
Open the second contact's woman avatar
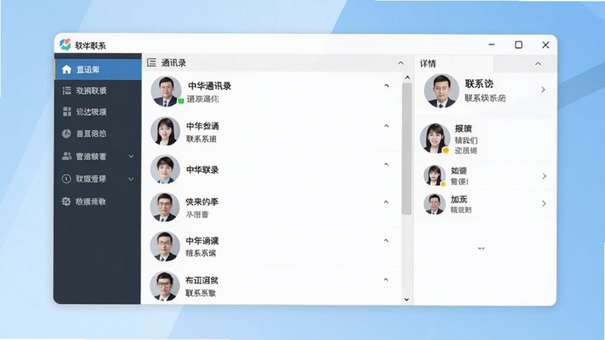click(165, 131)
